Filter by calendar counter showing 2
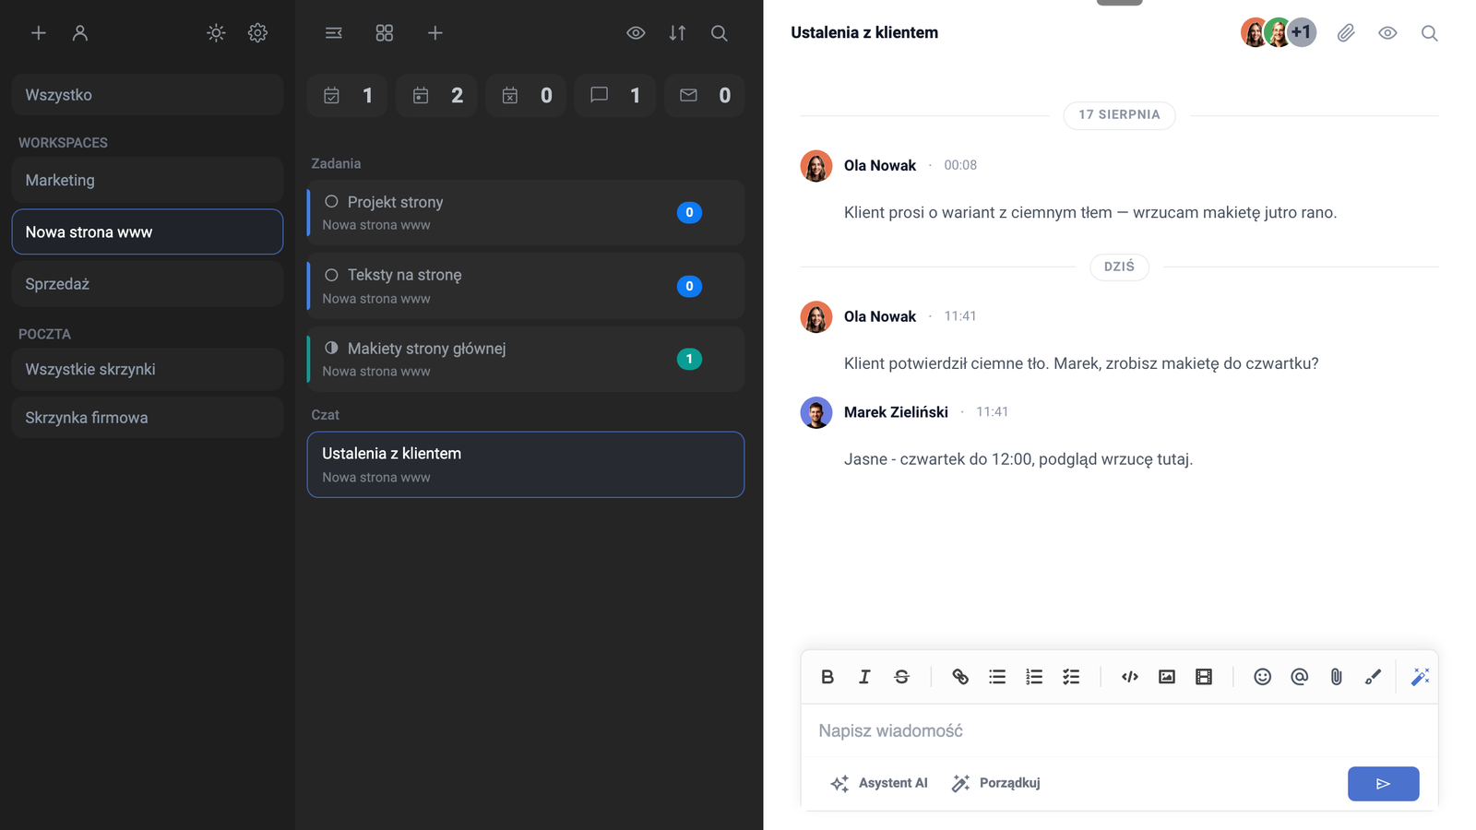Viewport: 1476px width, 830px height. pos(436,95)
